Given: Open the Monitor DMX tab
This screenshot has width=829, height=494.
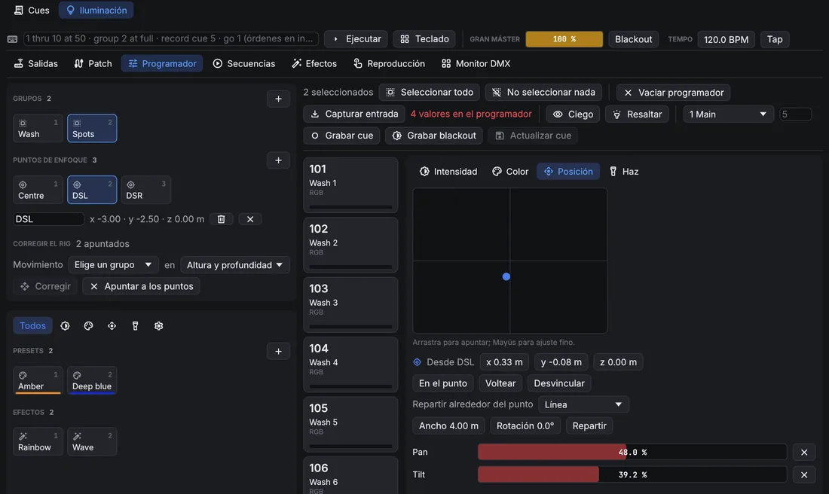Looking at the screenshot, I should [x=476, y=63].
